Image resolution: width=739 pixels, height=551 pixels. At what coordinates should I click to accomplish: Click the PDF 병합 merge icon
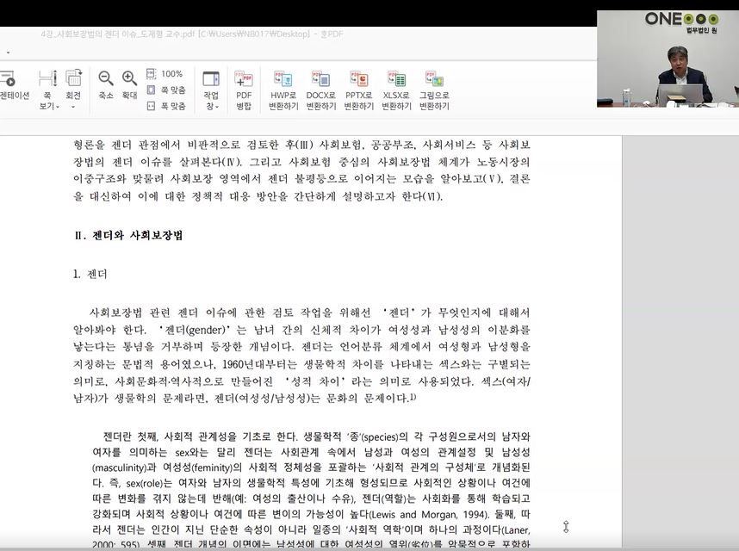[244, 90]
